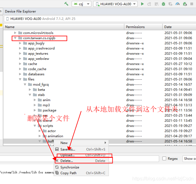The width and height of the screenshot is (196, 184).
Task: Run the app with green play icon
Action: [x=142, y=4]
